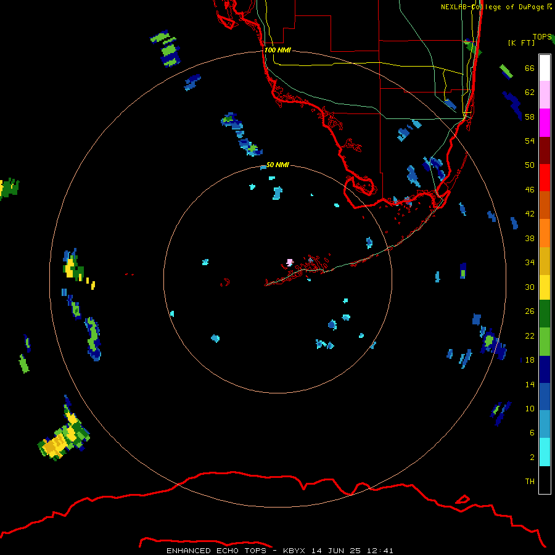Click the yellow 34 kft legend swatch
Viewport: 555px width, 555px height.
pyautogui.click(x=545, y=287)
